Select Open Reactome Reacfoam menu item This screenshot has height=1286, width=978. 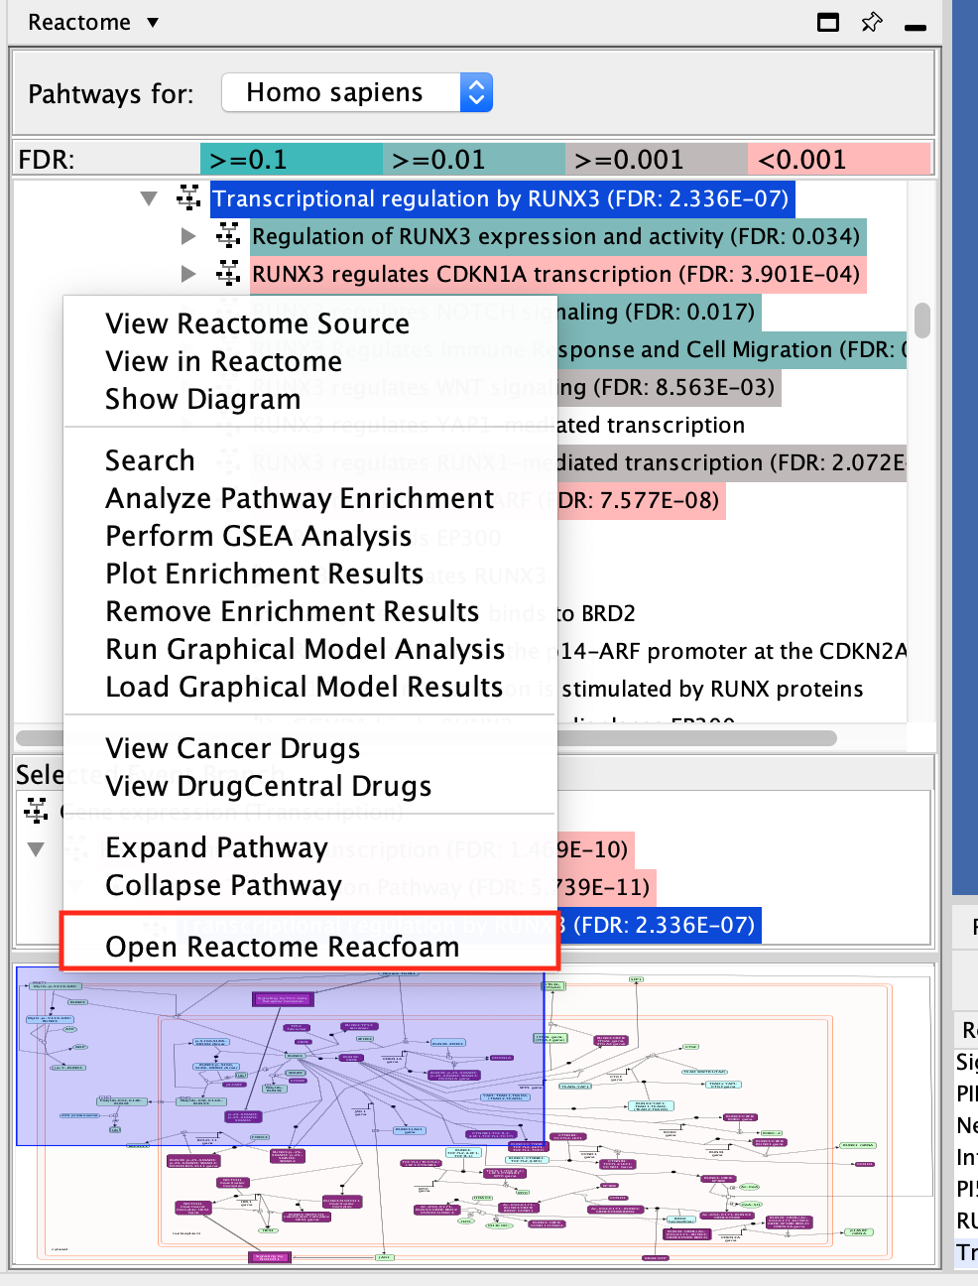click(x=283, y=947)
